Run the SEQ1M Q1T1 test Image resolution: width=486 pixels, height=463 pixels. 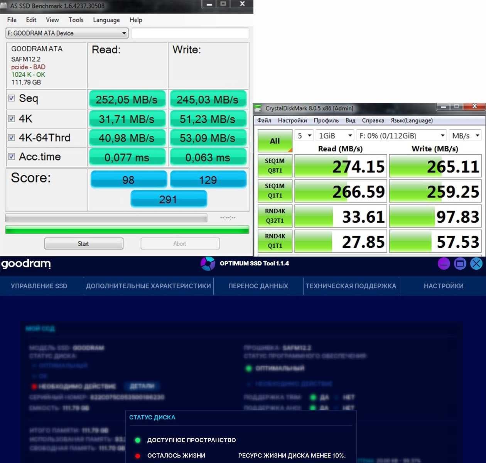pyautogui.click(x=275, y=191)
